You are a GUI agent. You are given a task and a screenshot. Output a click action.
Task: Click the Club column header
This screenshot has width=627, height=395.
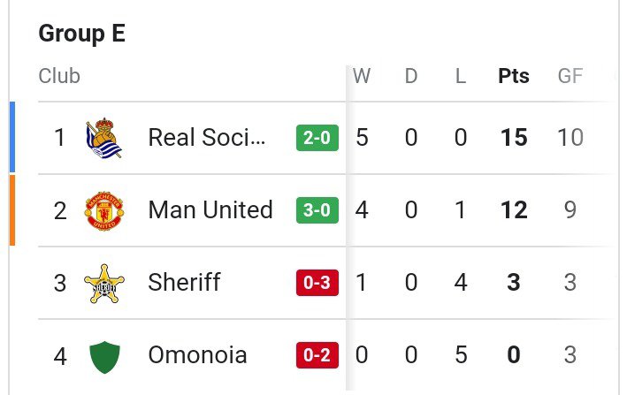[59, 75]
